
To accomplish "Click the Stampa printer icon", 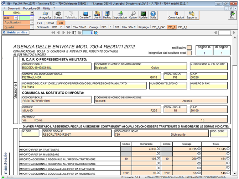I will (x=58, y=15).
